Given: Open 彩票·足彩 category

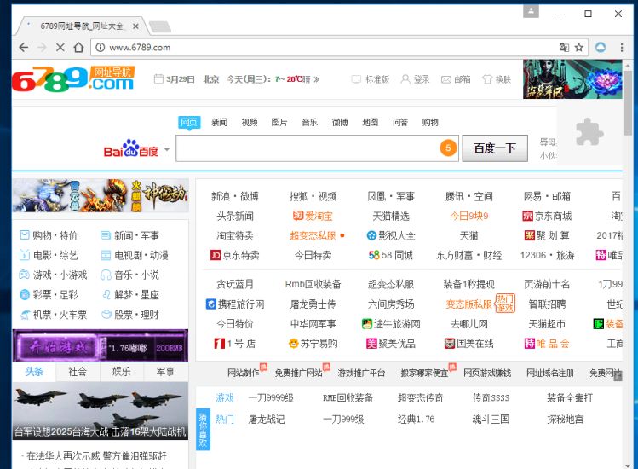Looking at the screenshot, I should click(x=49, y=294).
